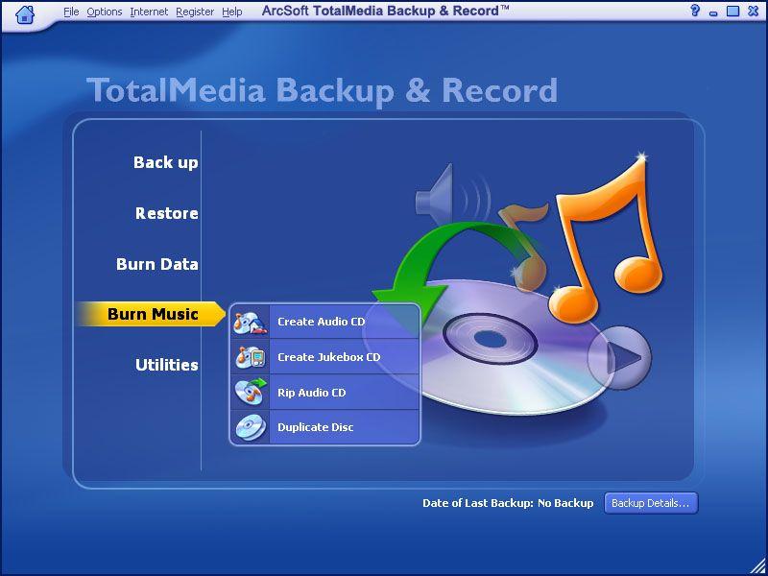Click the Rip Audio CD icon

251,393
